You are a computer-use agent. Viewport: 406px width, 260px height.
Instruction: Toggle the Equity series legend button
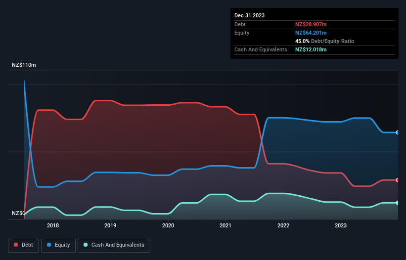[58, 245]
